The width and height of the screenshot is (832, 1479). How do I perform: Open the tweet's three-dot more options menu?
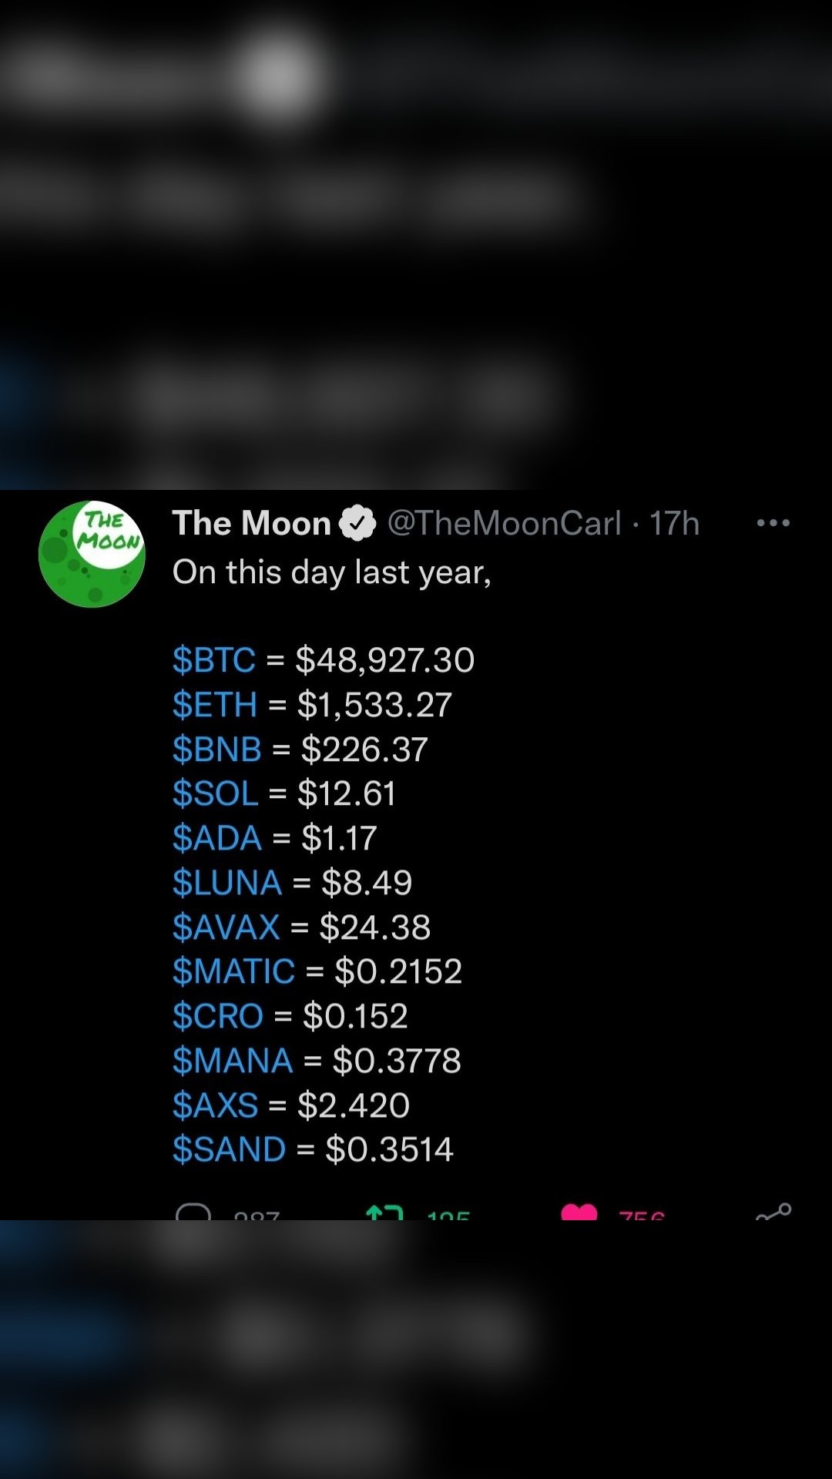[x=773, y=523]
